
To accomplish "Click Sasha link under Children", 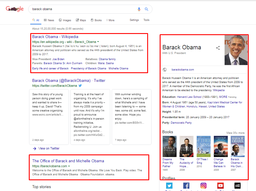I will coord(110,63).
